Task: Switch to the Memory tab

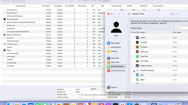Action: click(86, 1)
